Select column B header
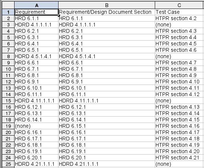204x168 pixels. click(x=107, y=5)
